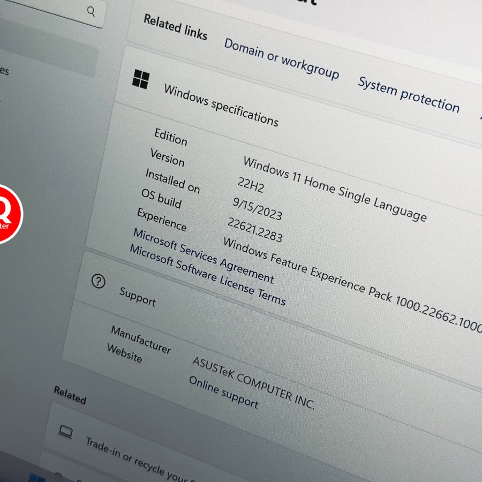The image size is (482, 482).
Task: Open the System protection link
Action: 409,95
